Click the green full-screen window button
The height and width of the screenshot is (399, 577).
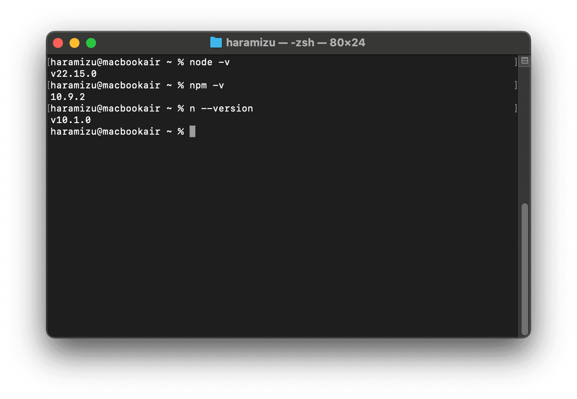coord(91,43)
